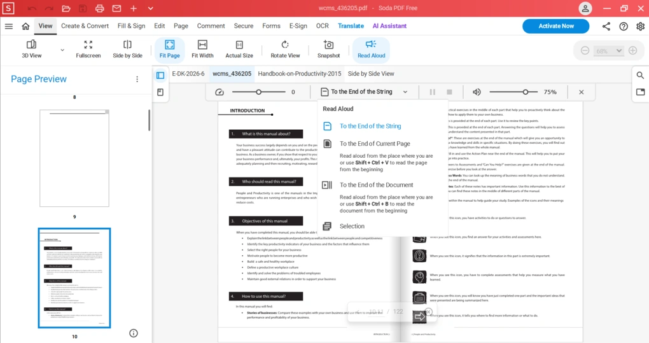Open the user account menu
The width and height of the screenshot is (649, 343).
tap(585, 8)
